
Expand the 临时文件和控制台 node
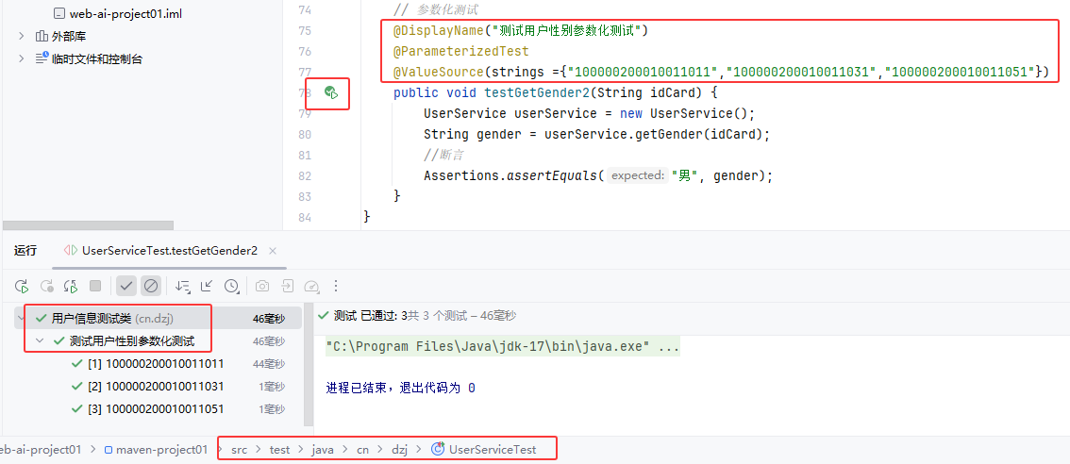coord(22,58)
